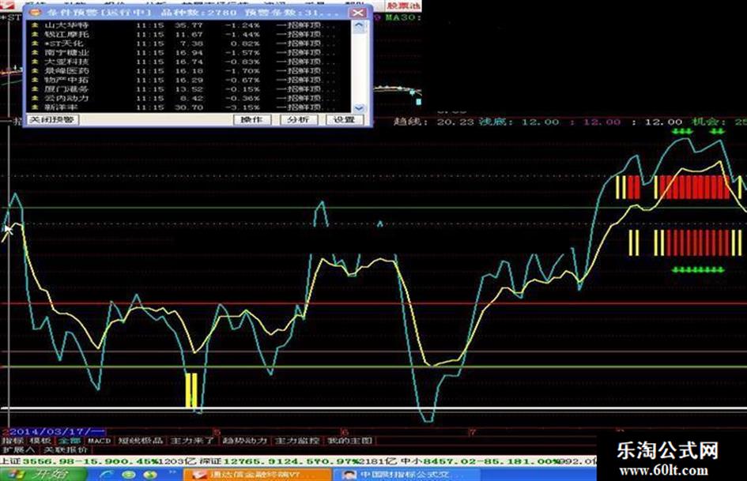Open the 通达信金融终端V7 taskbar item
The height and width of the screenshot is (481, 747).
pos(257,475)
